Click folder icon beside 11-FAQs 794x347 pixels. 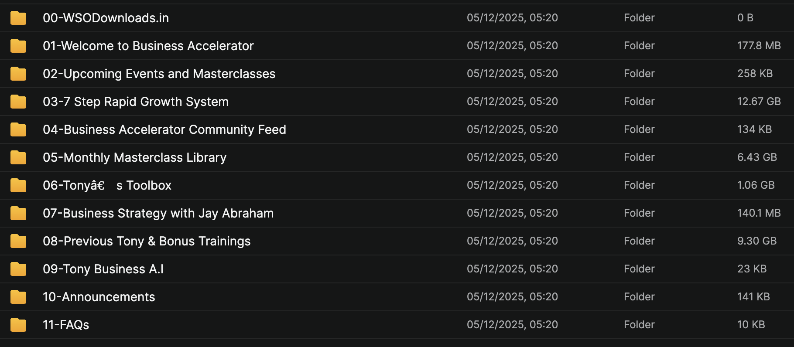pos(18,325)
